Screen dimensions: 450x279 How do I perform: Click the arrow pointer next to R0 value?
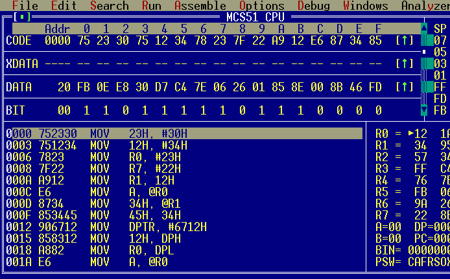(410, 133)
